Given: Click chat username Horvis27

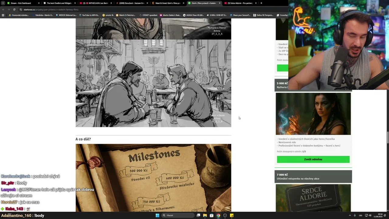Looking at the screenshot, I should [9, 202].
